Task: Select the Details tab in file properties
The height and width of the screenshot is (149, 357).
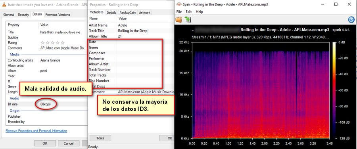Action: point(37,14)
